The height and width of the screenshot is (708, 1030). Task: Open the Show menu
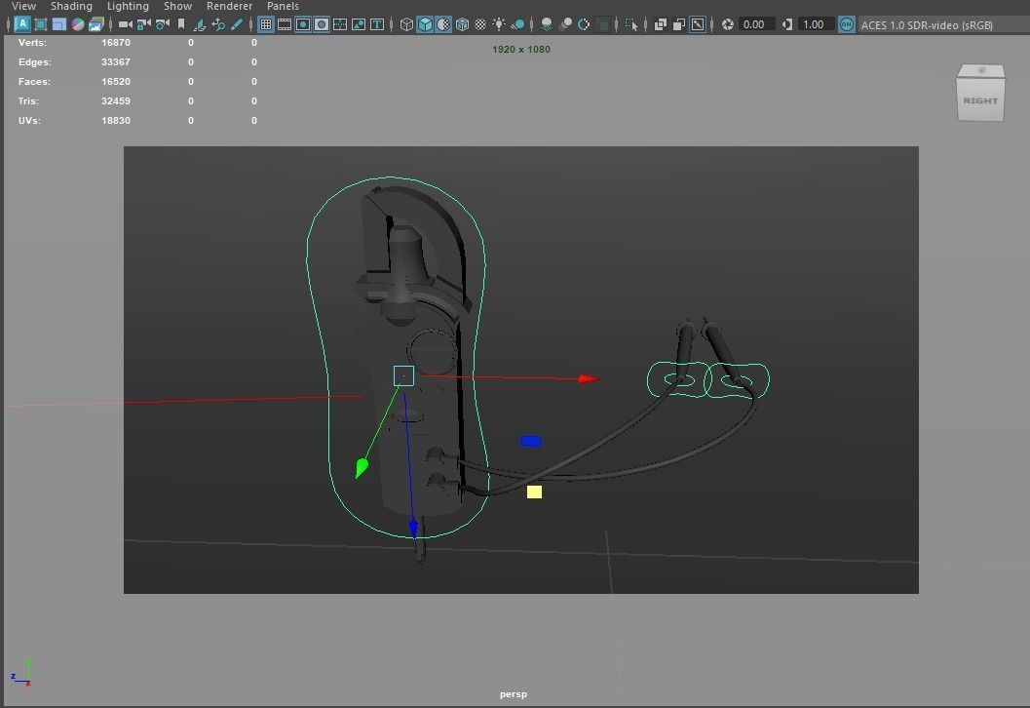178,6
